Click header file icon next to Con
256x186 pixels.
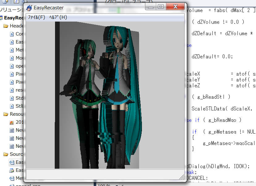click(12, 34)
